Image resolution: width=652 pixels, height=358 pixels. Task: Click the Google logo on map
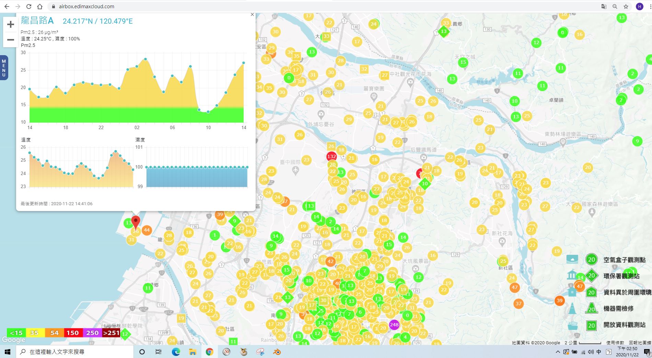(x=14, y=340)
